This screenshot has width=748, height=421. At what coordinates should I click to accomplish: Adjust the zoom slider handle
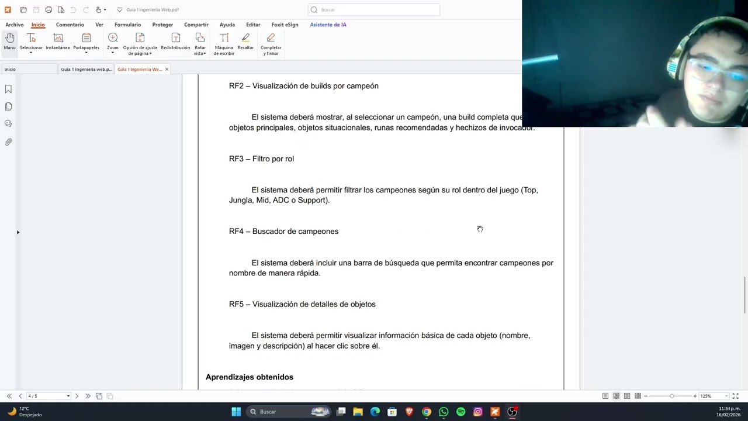click(x=672, y=396)
